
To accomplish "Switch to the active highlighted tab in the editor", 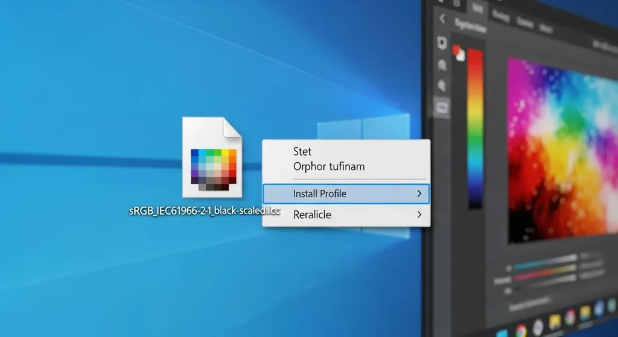I will pos(477,8).
